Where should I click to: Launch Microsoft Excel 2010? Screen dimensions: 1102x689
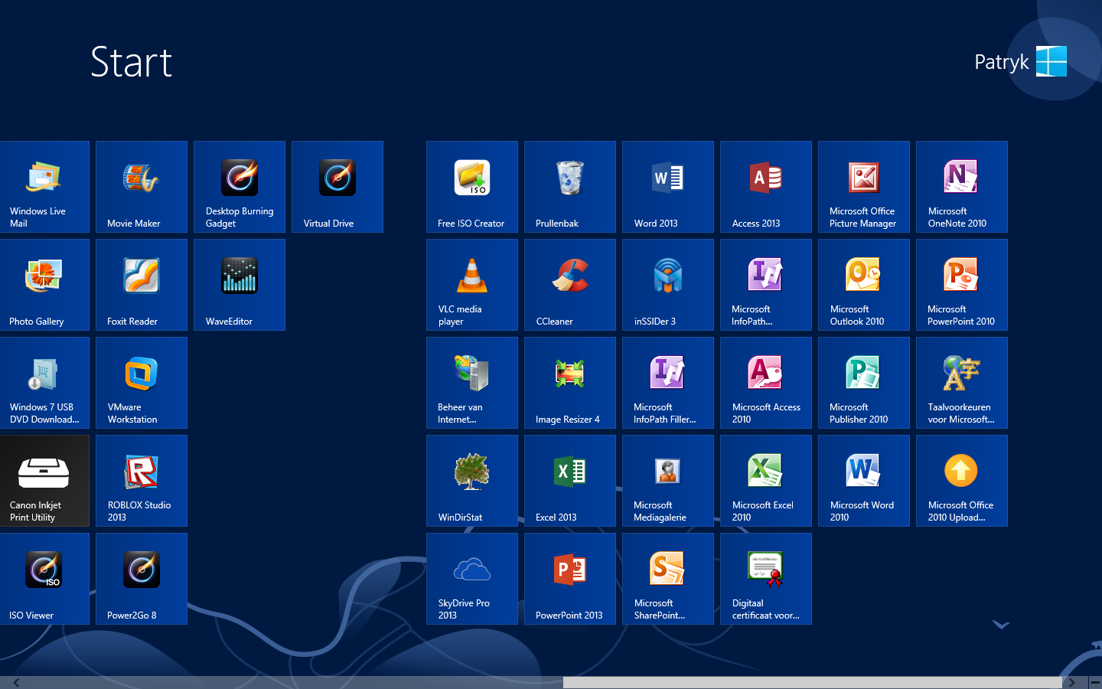(766, 481)
